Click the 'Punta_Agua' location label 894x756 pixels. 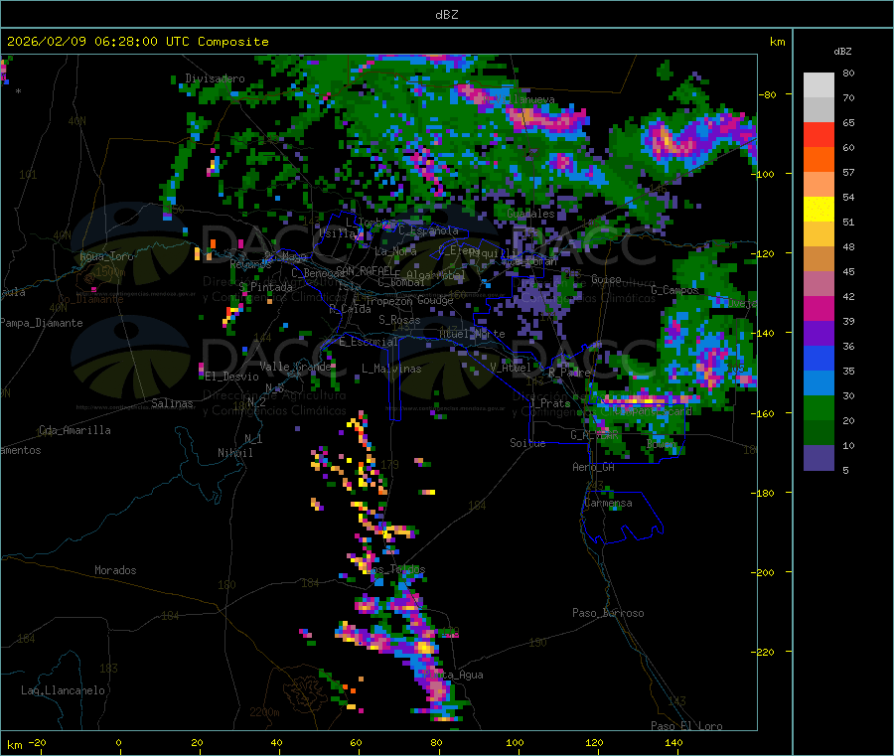point(454,675)
